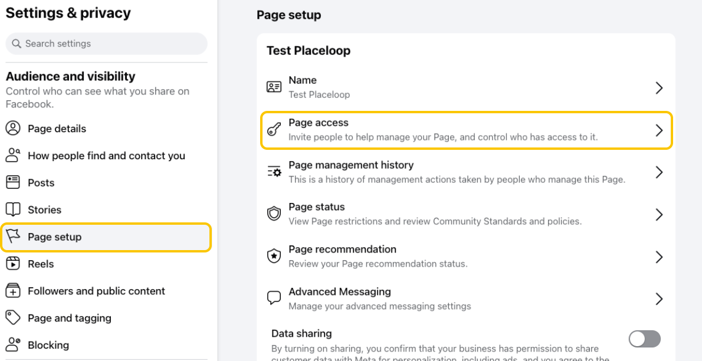Screen dimensions: 702x361
Task: Click the Data sharing label
Action: [x=301, y=334]
